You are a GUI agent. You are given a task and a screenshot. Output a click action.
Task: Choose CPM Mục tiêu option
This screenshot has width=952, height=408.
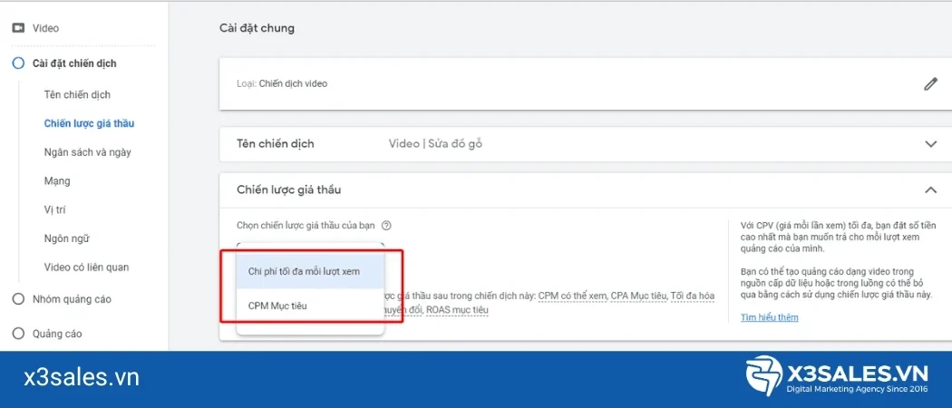point(310,306)
